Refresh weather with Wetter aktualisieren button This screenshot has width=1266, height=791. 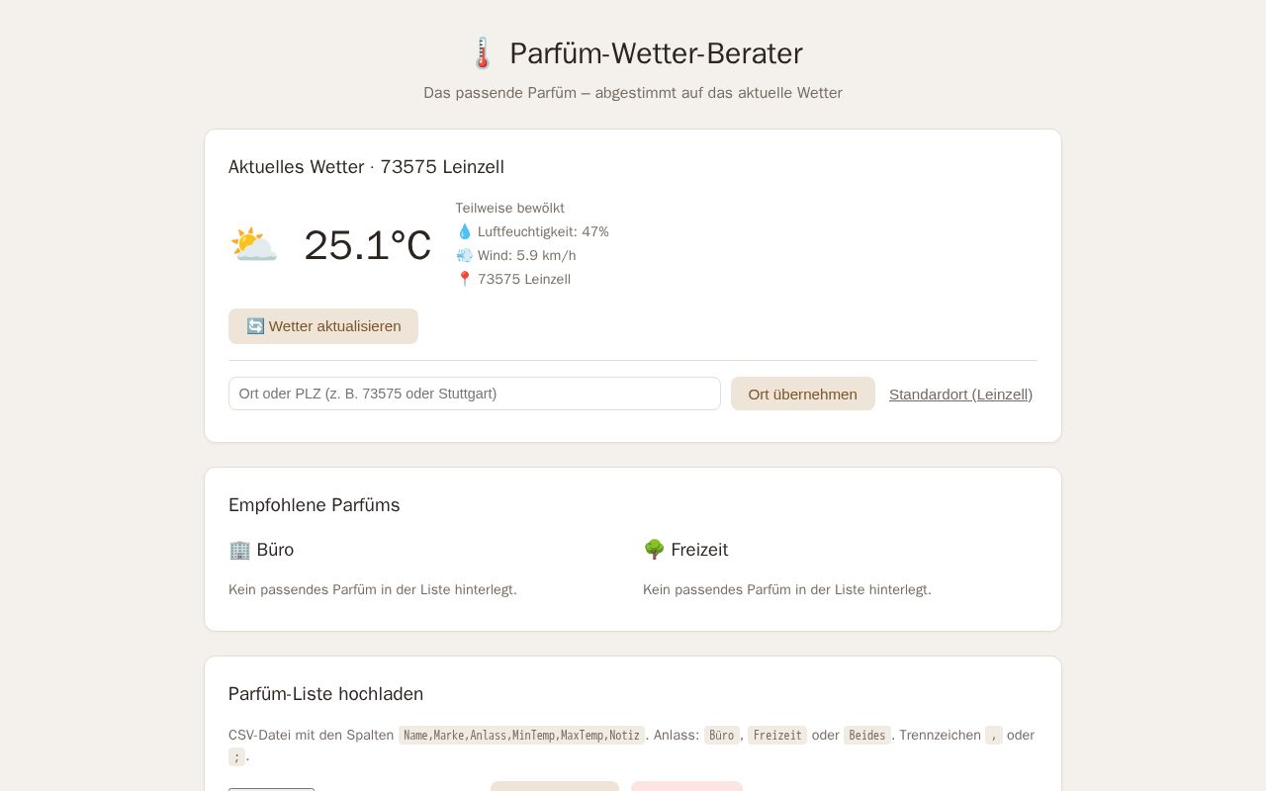(x=323, y=326)
